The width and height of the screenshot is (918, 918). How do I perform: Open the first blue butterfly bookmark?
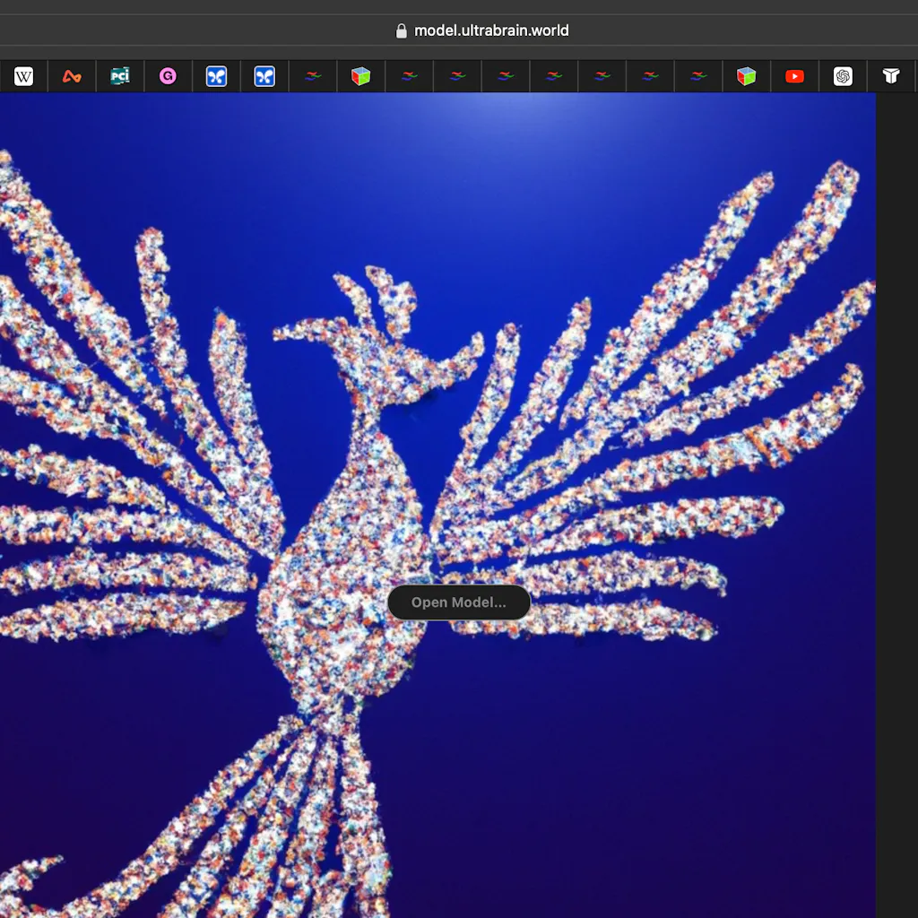[216, 76]
